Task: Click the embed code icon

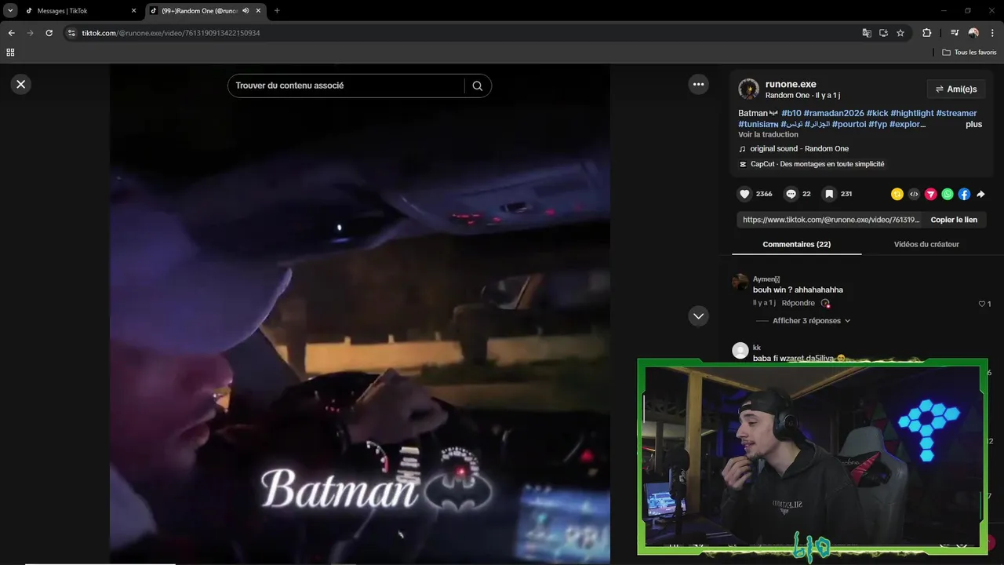Action: (x=914, y=194)
